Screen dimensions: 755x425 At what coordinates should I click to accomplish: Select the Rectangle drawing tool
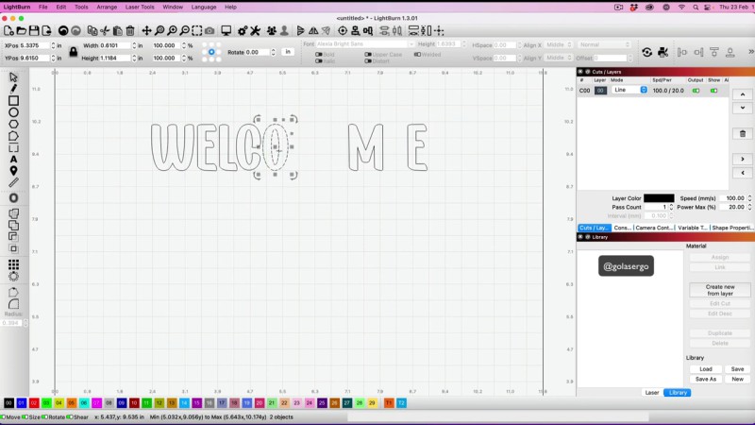pos(13,100)
